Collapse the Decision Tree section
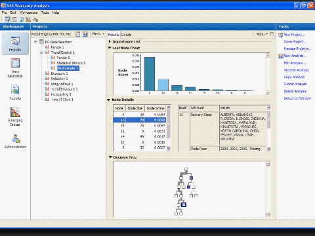315x236 pixels. (110, 157)
